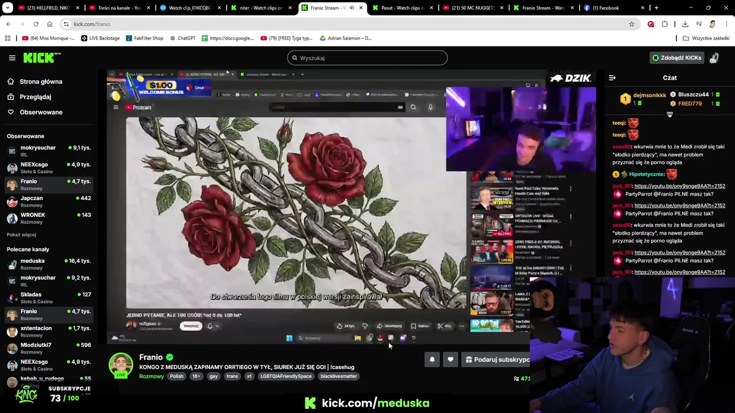Expand chat leaderboard down arrow

[670, 115]
